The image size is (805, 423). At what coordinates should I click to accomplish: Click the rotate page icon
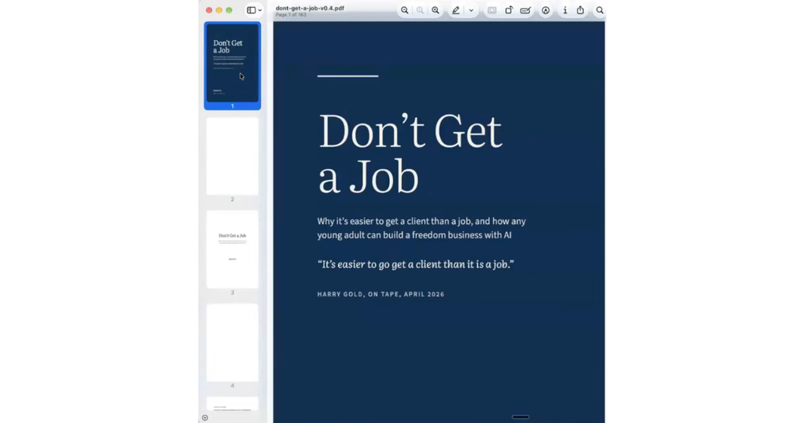509,10
